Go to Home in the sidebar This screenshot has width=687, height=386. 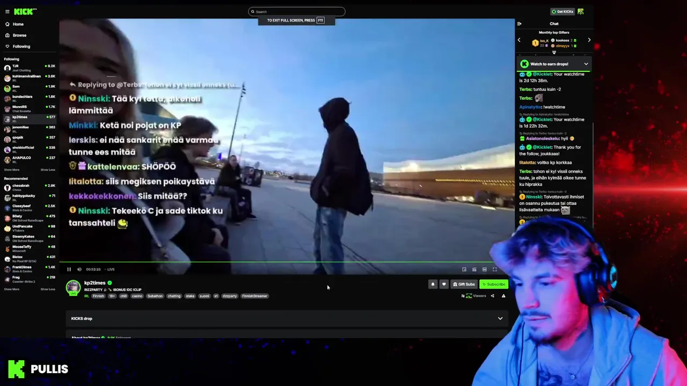(x=14, y=24)
